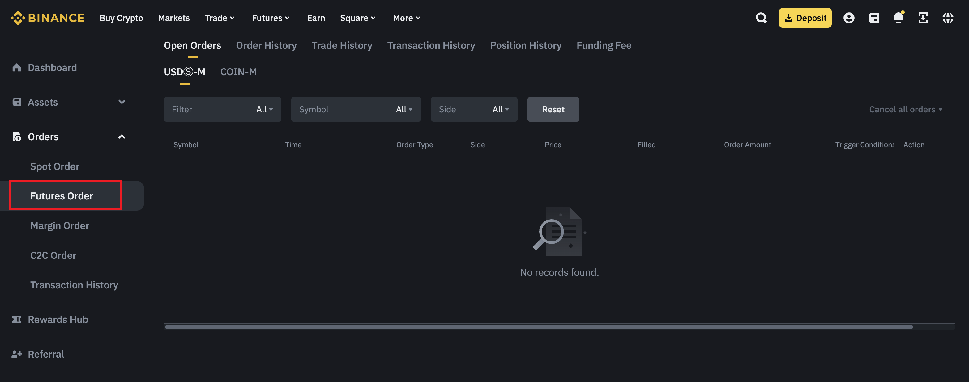This screenshot has height=382, width=969.
Task: Switch to COIN-M tab
Action: pyautogui.click(x=238, y=72)
